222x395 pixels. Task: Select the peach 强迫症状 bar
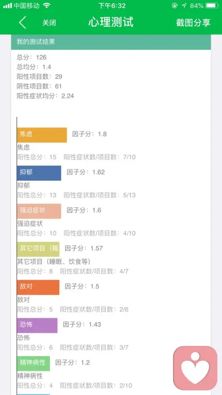[39, 211]
